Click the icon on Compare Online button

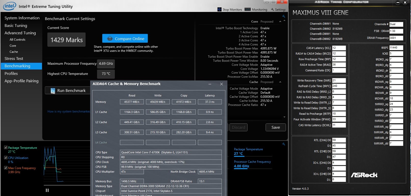[110, 39]
